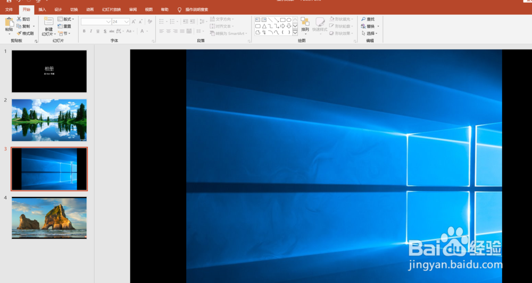
Task: Open the File (文件) tab
Action: [x=9, y=10]
